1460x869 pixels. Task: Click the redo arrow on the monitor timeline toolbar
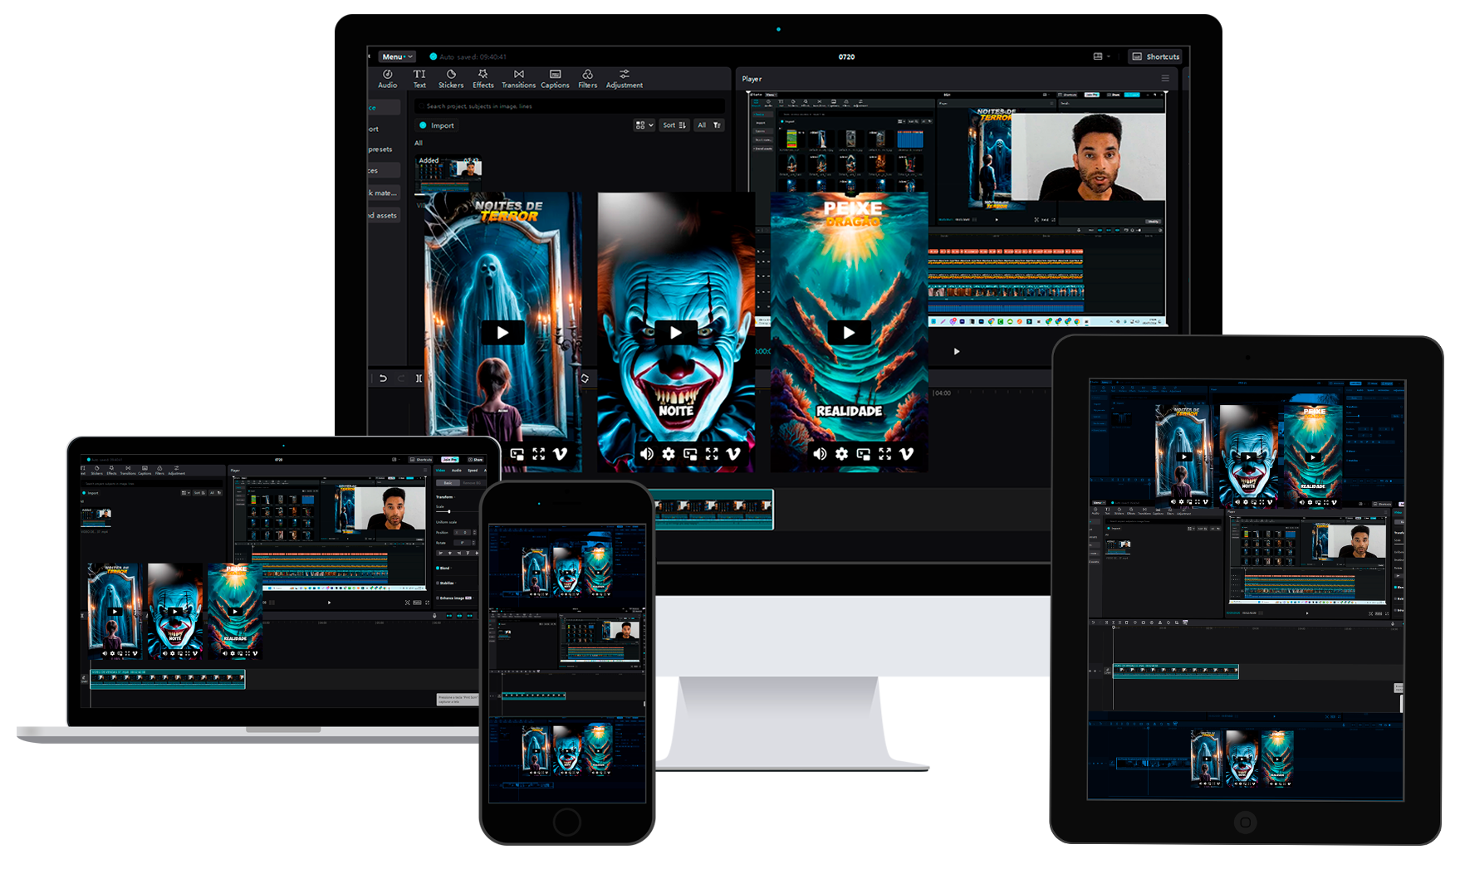401,378
